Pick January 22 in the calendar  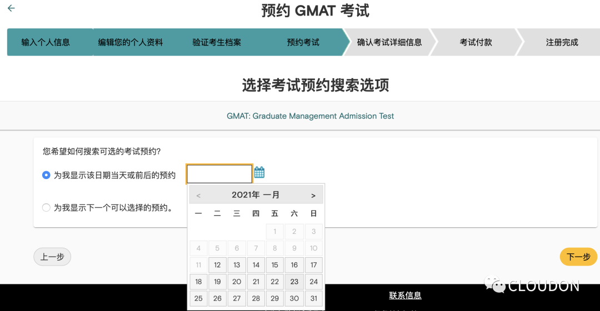click(x=275, y=282)
